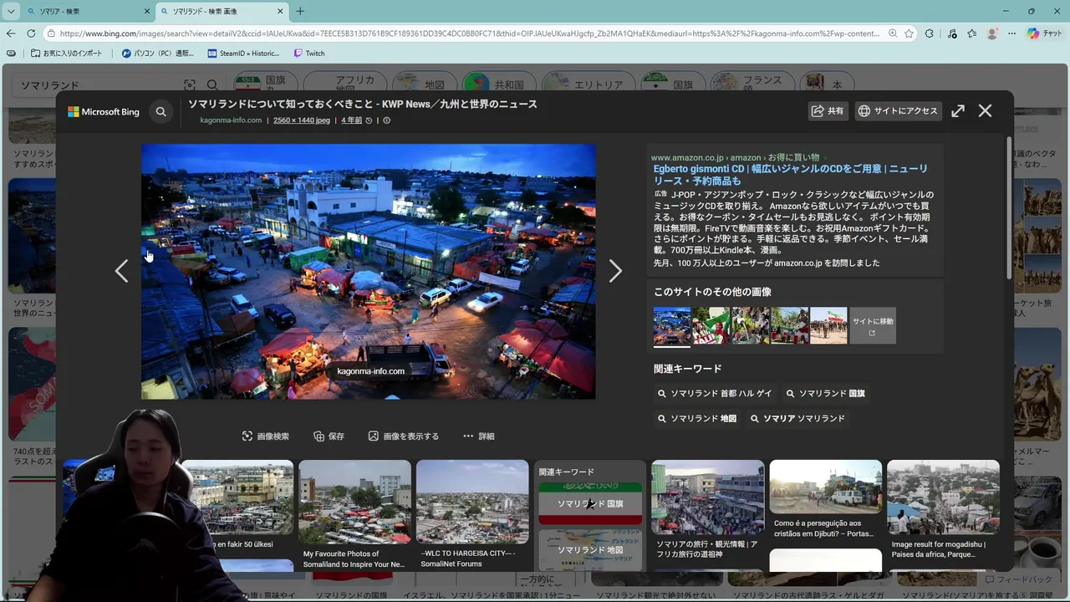This screenshot has height=602, width=1070.
Task: Select the エリトリア filter chip
Action: [587, 84]
